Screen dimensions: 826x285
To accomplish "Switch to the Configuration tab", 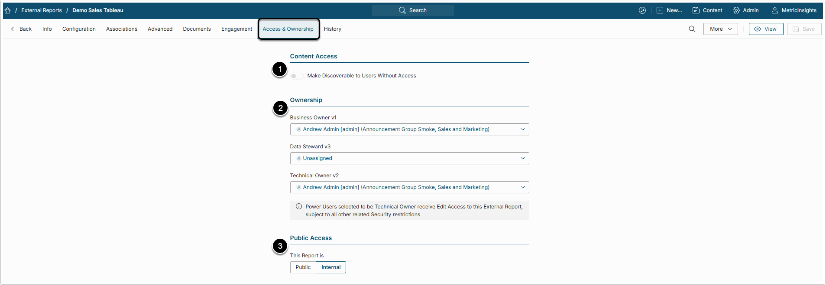I will coord(79,29).
